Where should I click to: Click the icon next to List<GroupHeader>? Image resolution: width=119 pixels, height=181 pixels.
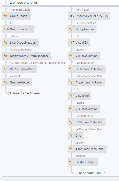[x=5, y=43]
